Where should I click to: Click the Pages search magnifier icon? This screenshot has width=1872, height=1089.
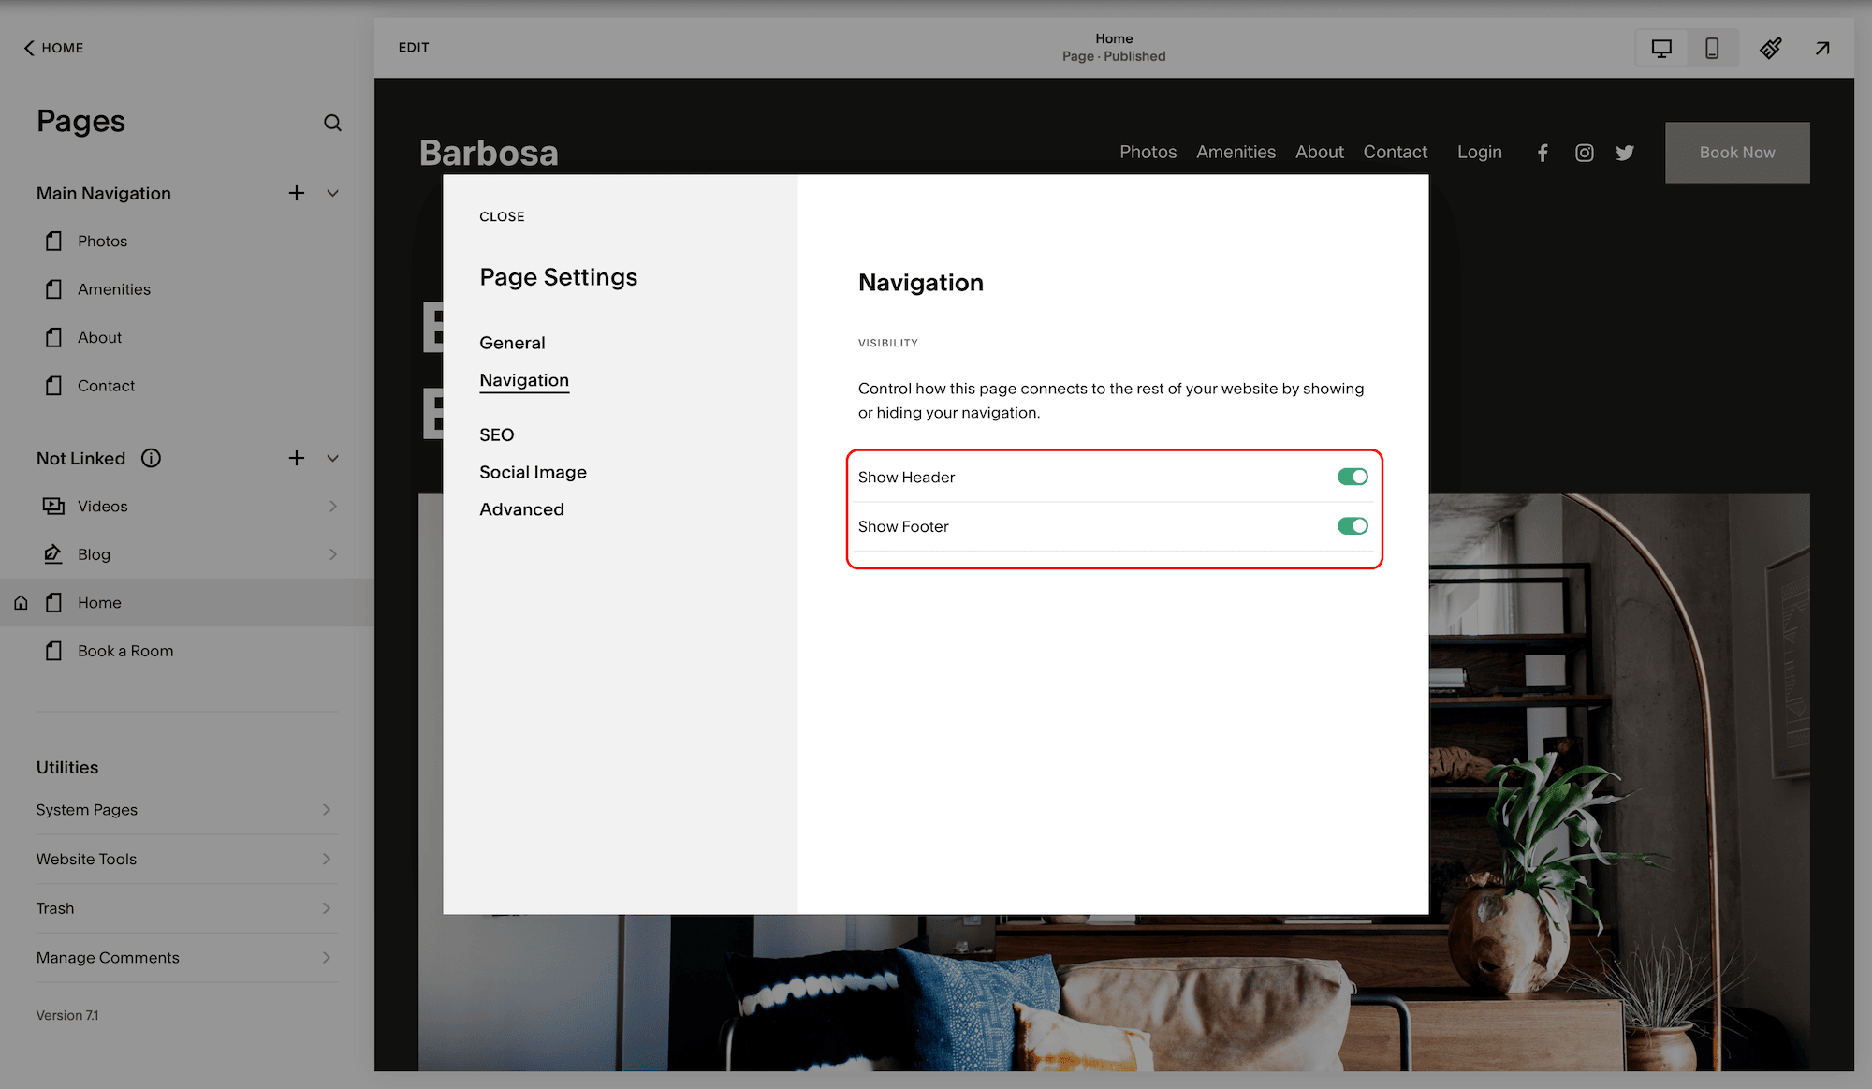tap(332, 123)
